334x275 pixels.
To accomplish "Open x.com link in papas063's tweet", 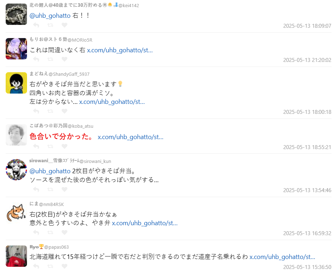I will [282, 257].
